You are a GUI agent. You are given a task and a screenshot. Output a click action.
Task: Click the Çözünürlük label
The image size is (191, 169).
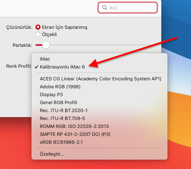tap(19, 27)
